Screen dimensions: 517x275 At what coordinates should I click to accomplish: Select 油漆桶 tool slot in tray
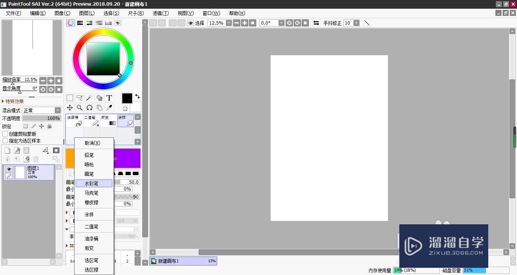74,121
